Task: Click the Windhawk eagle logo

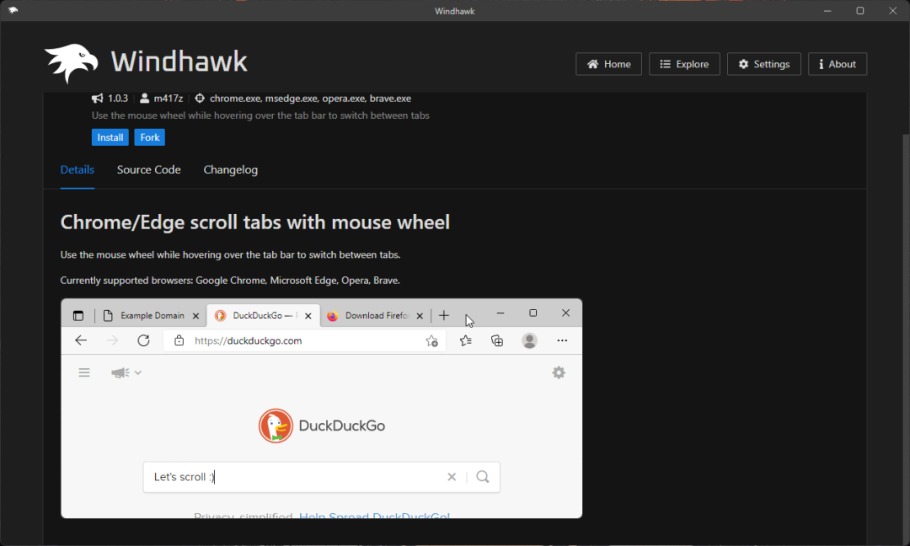Action: pos(71,62)
